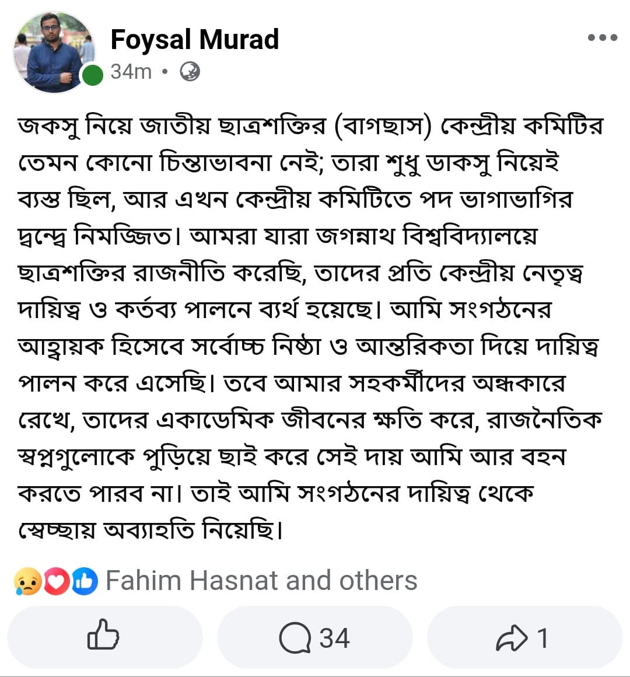Screen dimensions: 630x677
Task: Click the Share button showing 1
Action: pyautogui.click(x=524, y=637)
